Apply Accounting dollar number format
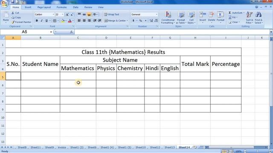The width and height of the screenshot is (273, 153). point(134,21)
